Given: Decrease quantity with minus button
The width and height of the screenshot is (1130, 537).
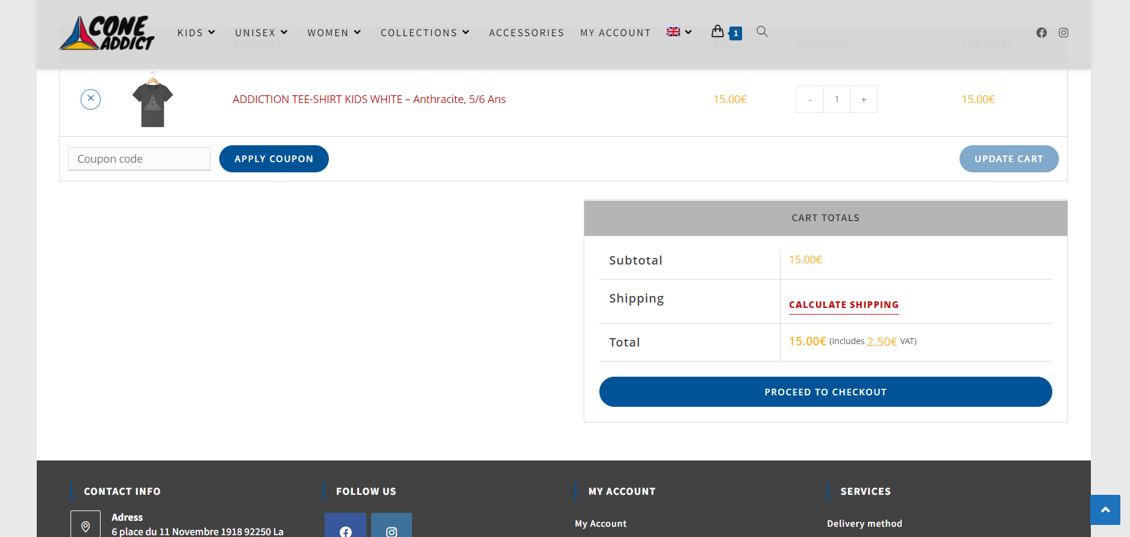Looking at the screenshot, I should (810, 99).
